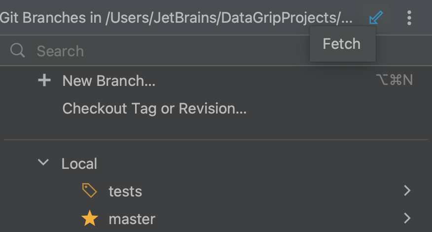Screen dimensions: 432x232
Task: Open the vertical three-dots options menu
Action: [409, 18]
